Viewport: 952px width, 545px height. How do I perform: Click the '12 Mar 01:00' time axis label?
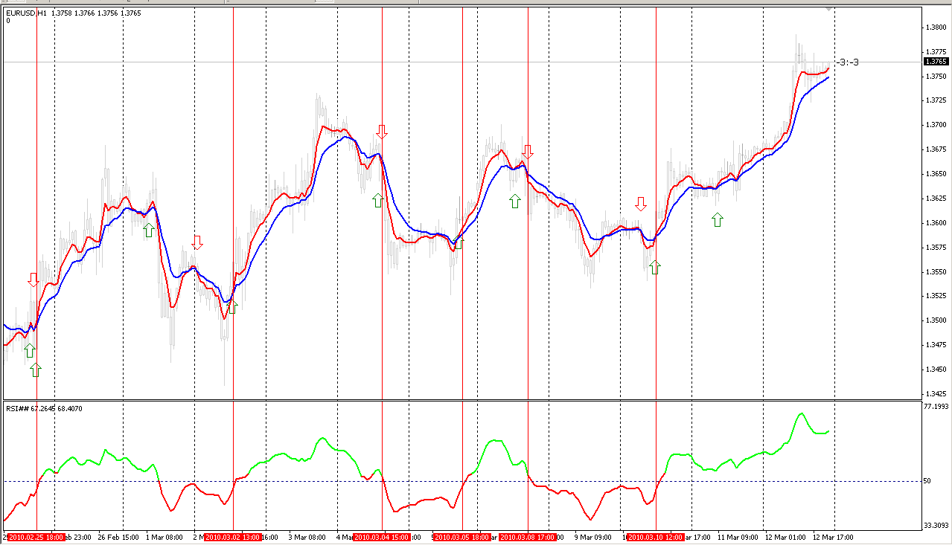pyautogui.click(x=784, y=537)
